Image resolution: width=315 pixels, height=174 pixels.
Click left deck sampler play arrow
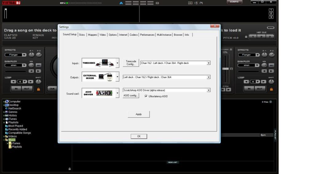coord(38,71)
